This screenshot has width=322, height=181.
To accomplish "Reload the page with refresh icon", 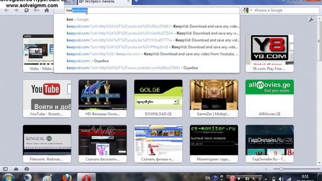I will click(x=26, y=10).
